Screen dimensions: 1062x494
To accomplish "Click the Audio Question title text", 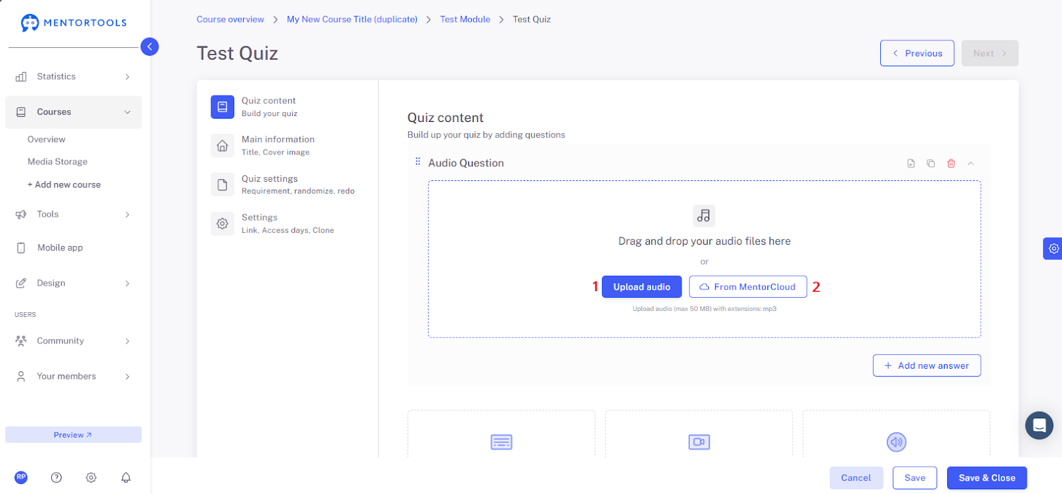I will coord(466,163).
